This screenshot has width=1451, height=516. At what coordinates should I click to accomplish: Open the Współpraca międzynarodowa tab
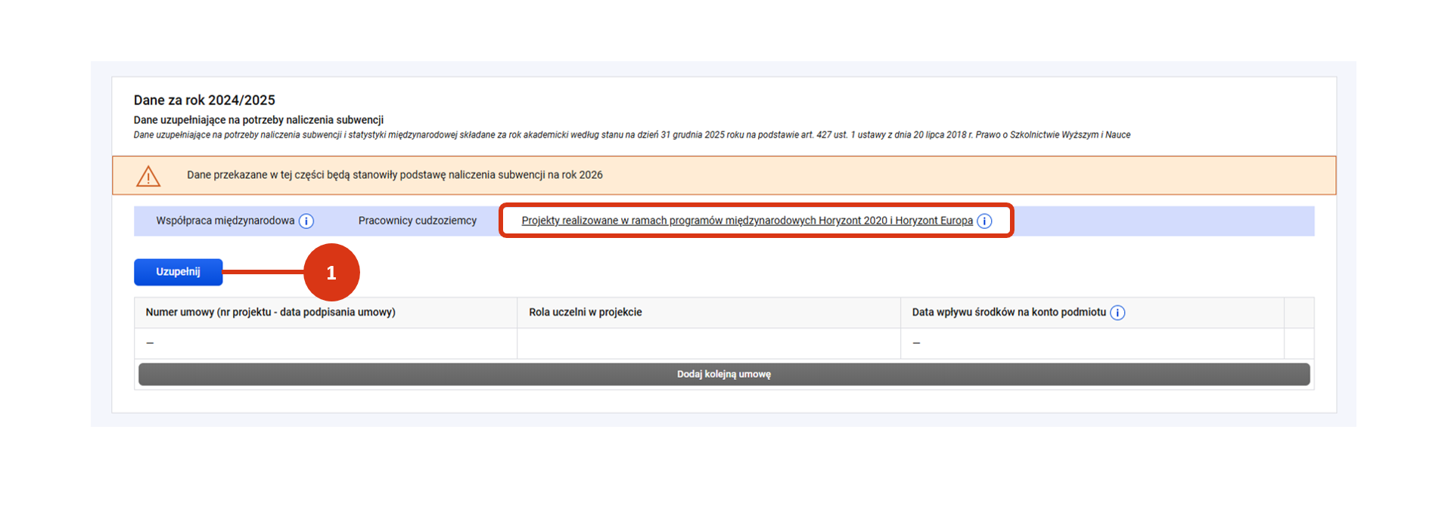point(225,221)
